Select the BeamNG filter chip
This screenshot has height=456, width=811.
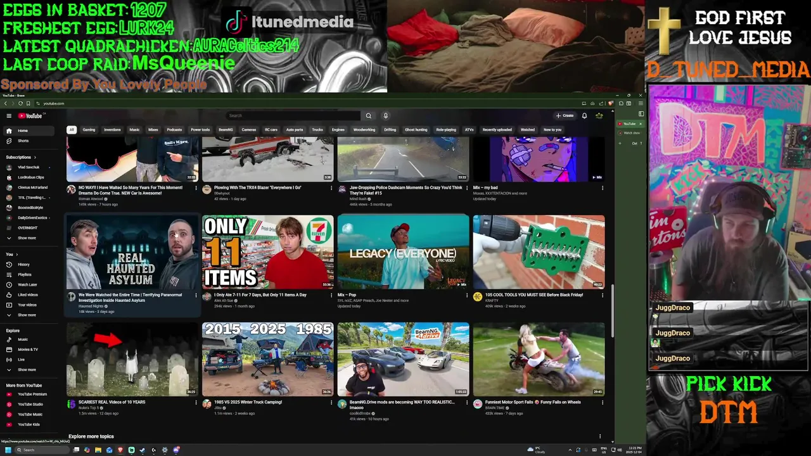point(226,130)
